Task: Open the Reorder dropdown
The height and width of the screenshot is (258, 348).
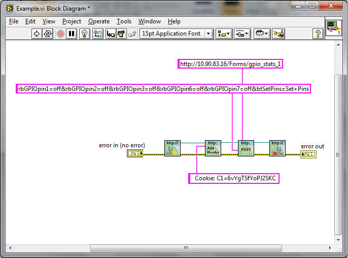Action: 262,34
